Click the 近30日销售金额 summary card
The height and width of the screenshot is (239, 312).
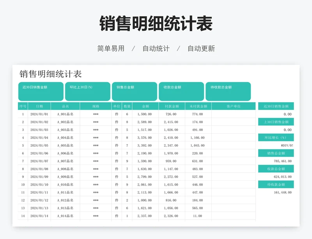tap(41, 92)
